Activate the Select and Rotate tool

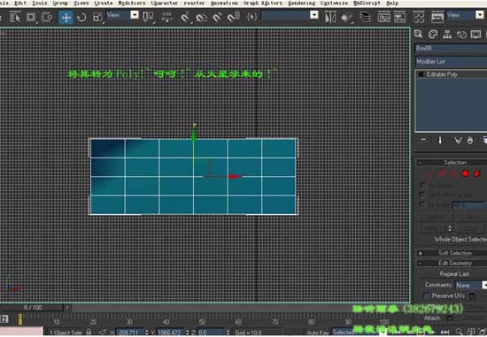(x=81, y=17)
